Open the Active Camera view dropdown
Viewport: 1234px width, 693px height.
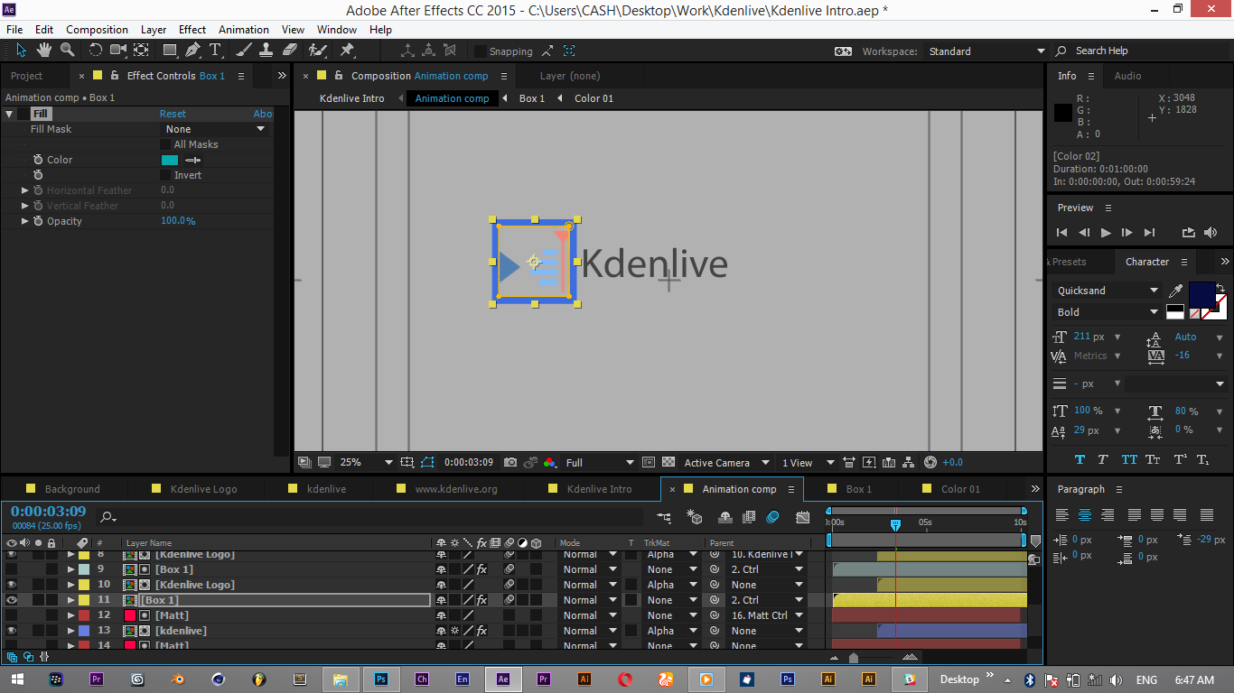point(726,463)
